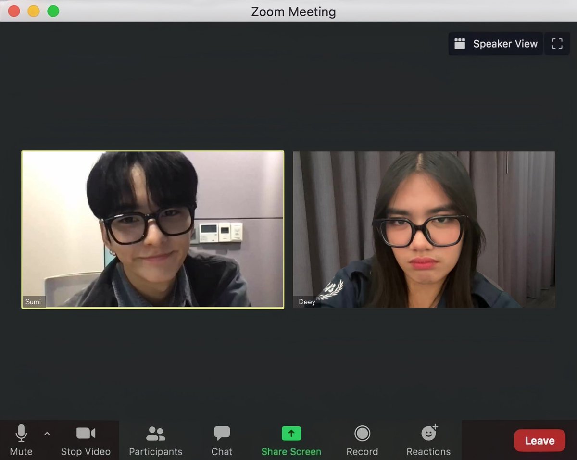Viewport: 577px width, 460px height.
Task: Minimize the Zoom Meeting window
Action: pyautogui.click(x=34, y=11)
